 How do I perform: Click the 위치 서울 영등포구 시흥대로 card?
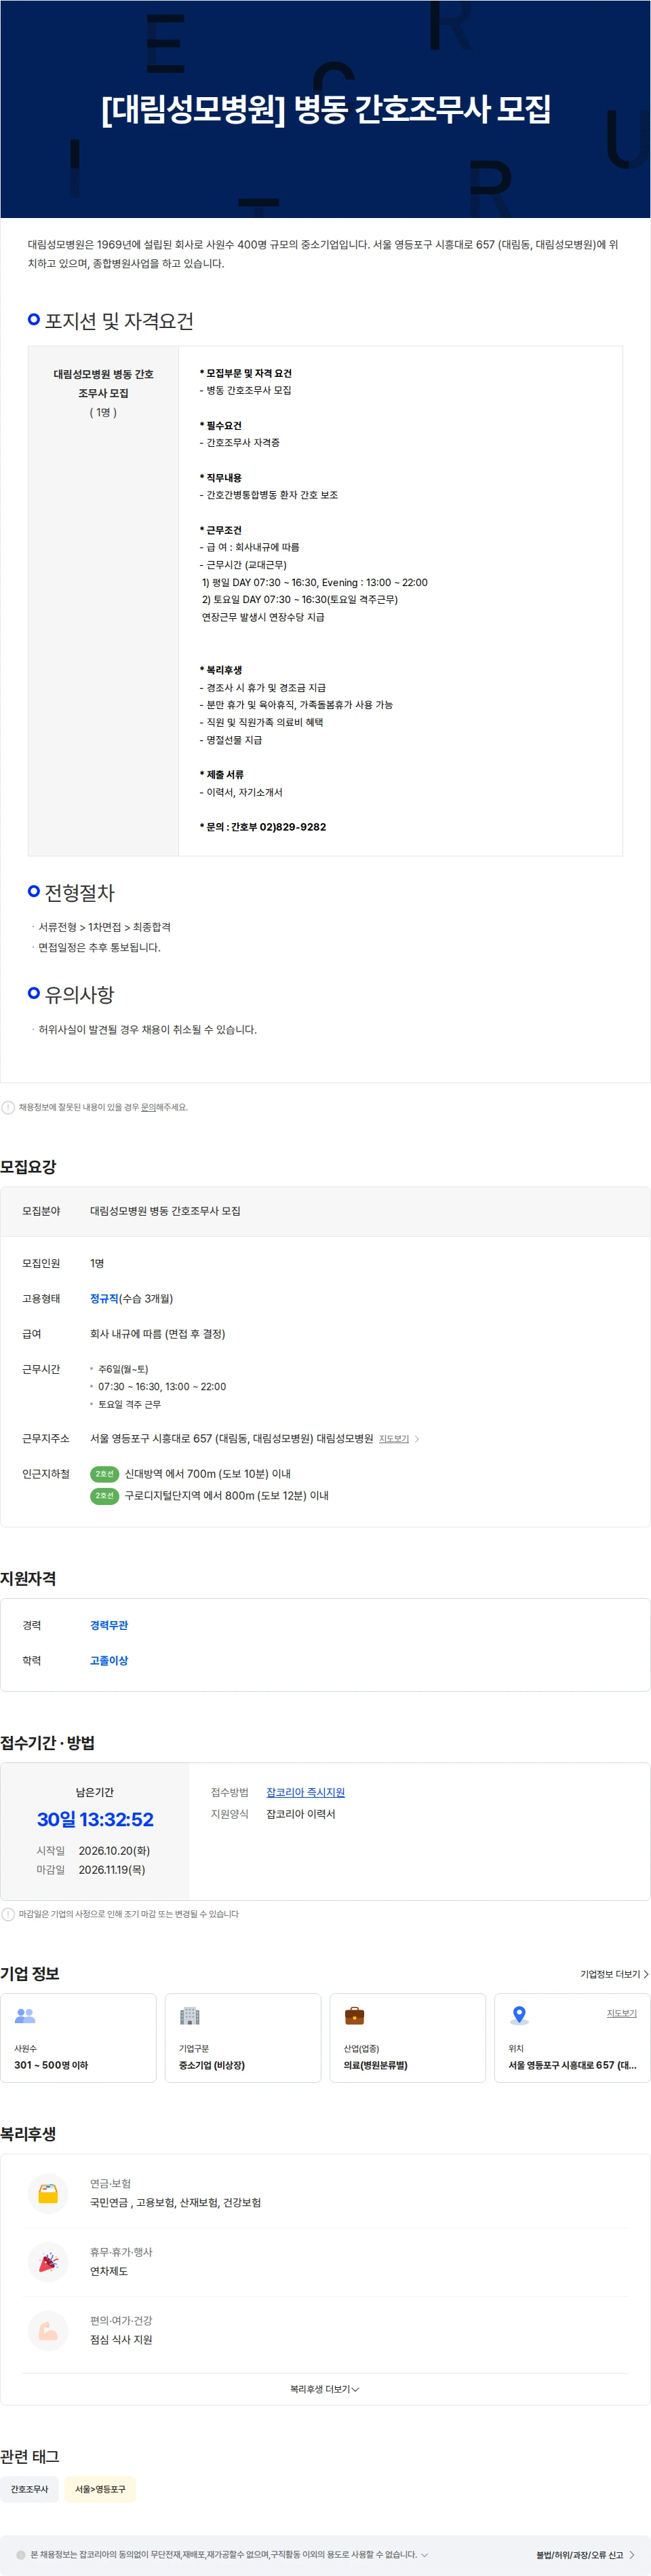pyautogui.click(x=572, y=2038)
